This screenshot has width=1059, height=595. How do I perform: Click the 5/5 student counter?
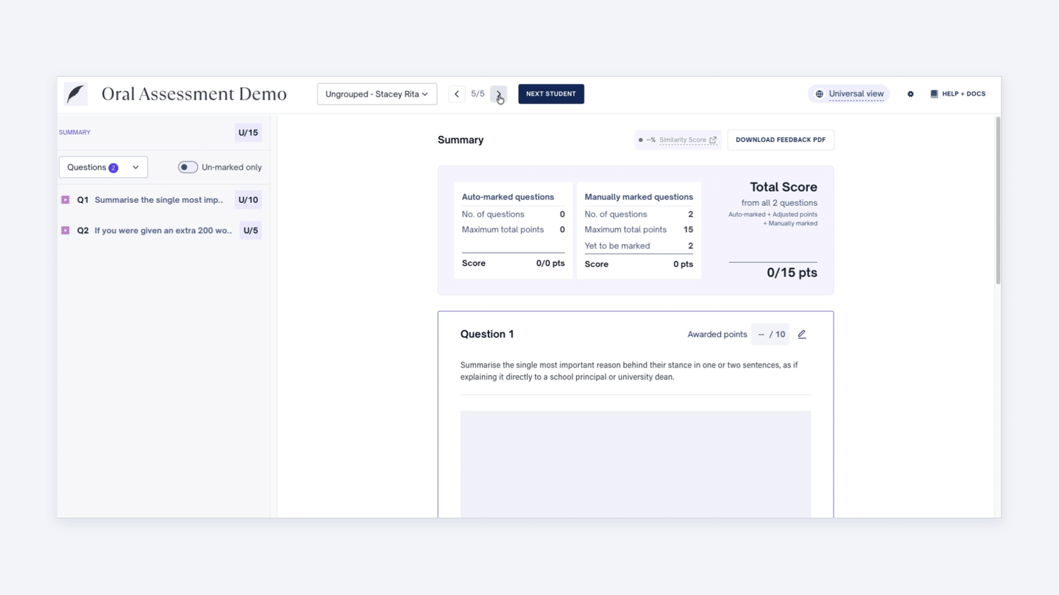478,94
